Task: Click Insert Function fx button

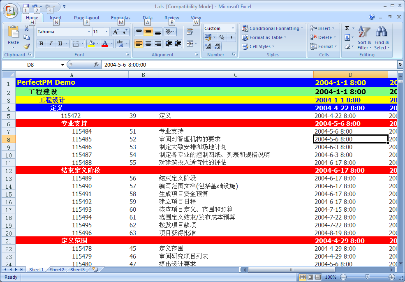Action: tap(96, 65)
